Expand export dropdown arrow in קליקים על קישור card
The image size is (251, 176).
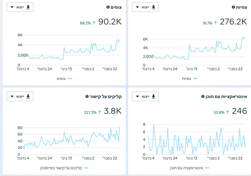click(x=12, y=97)
